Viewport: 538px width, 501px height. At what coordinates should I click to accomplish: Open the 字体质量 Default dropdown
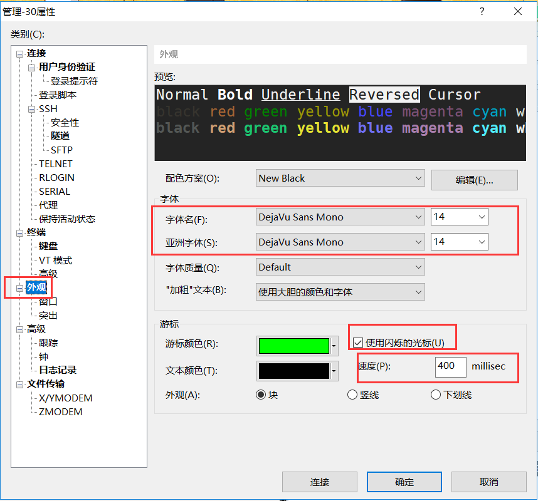pyautogui.click(x=340, y=267)
